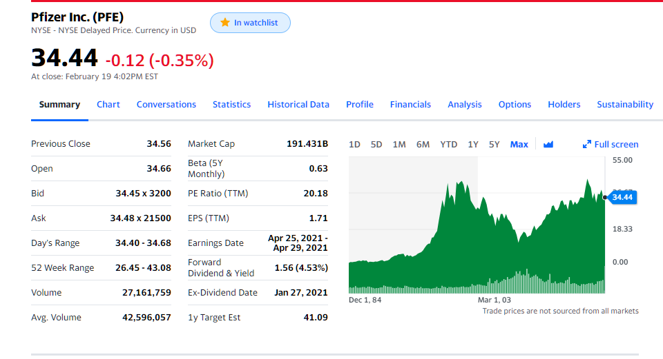View the Profile tab
663x359 pixels.
(x=360, y=104)
